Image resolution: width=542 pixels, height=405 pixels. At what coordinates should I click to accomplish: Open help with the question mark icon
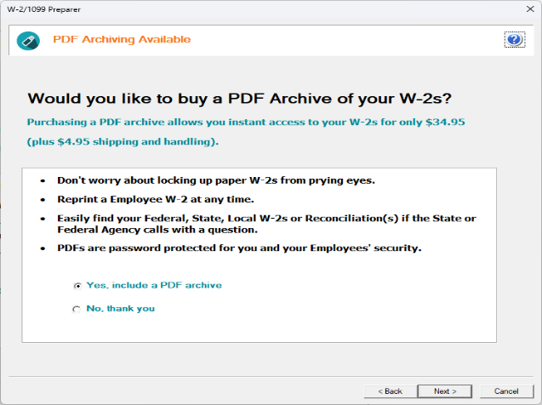click(x=514, y=40)
